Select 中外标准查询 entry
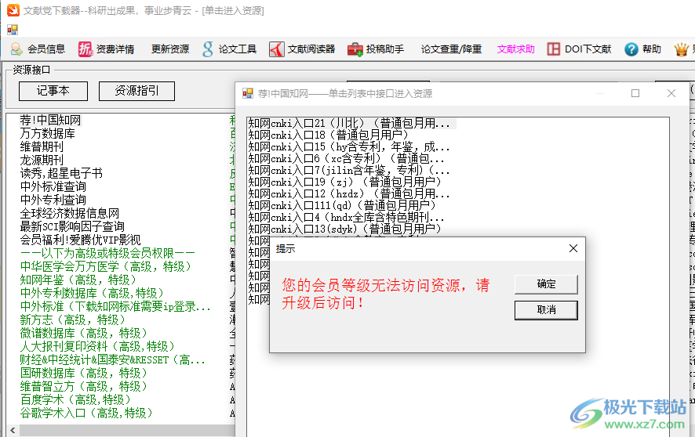This screenshot has height=437, width=695. pyautogui.click(x=53, y=186)
